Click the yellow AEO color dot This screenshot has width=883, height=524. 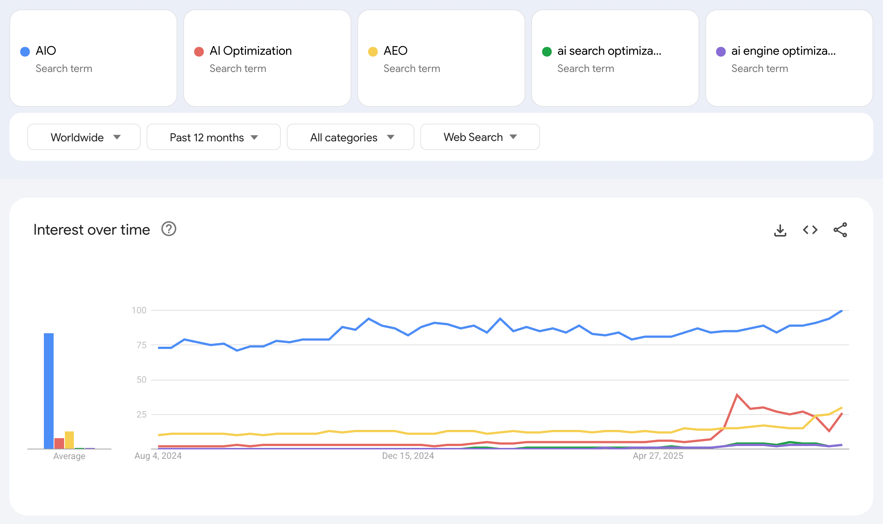tap(373, 52)
